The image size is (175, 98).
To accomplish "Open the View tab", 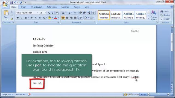I will [x=87, y=7].
